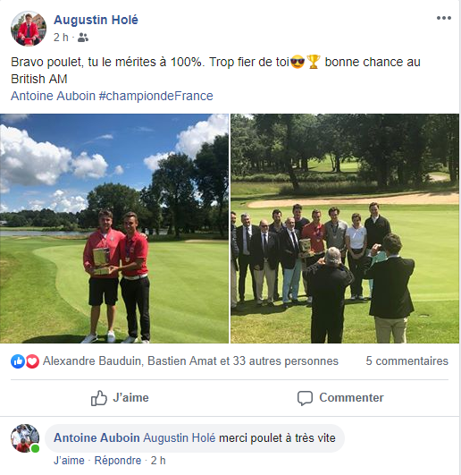Open Augustin Holé's profile picture
The height and width of the screenshot is (475, 461).
pos(29,29)
